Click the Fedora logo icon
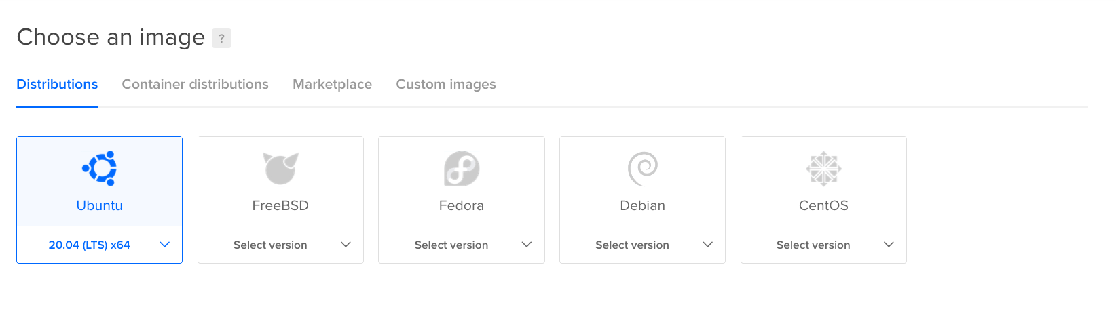 point(462,168)
